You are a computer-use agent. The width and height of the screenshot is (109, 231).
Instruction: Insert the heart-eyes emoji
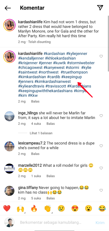coord(75,208)
